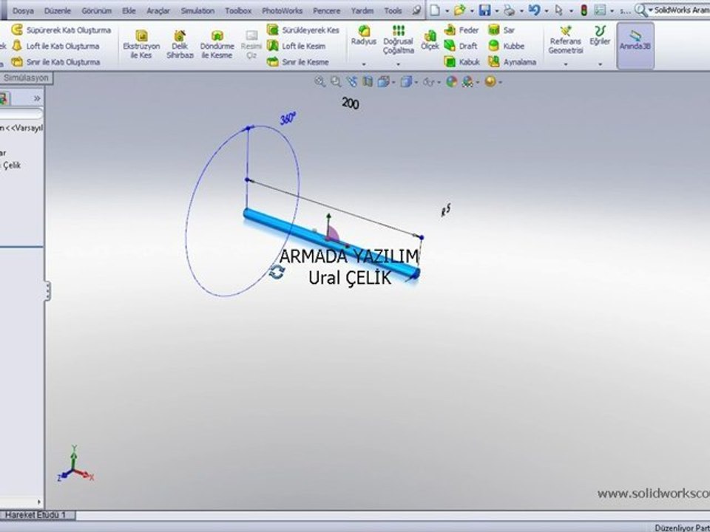Click Zoom to Area magnifier icon

pyautogui.click(x=336, y=82)
